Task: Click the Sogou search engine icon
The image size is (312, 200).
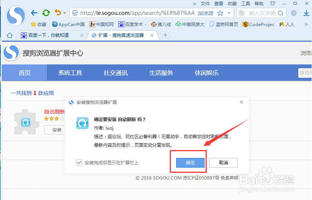Action: [241, 13]
